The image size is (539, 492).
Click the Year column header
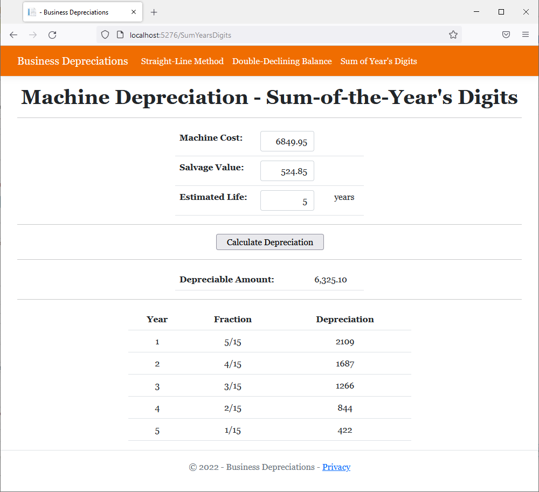157,319
